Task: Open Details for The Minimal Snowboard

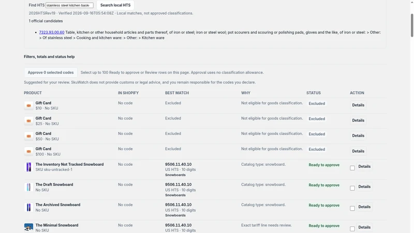Action: [x=364, y=227]
